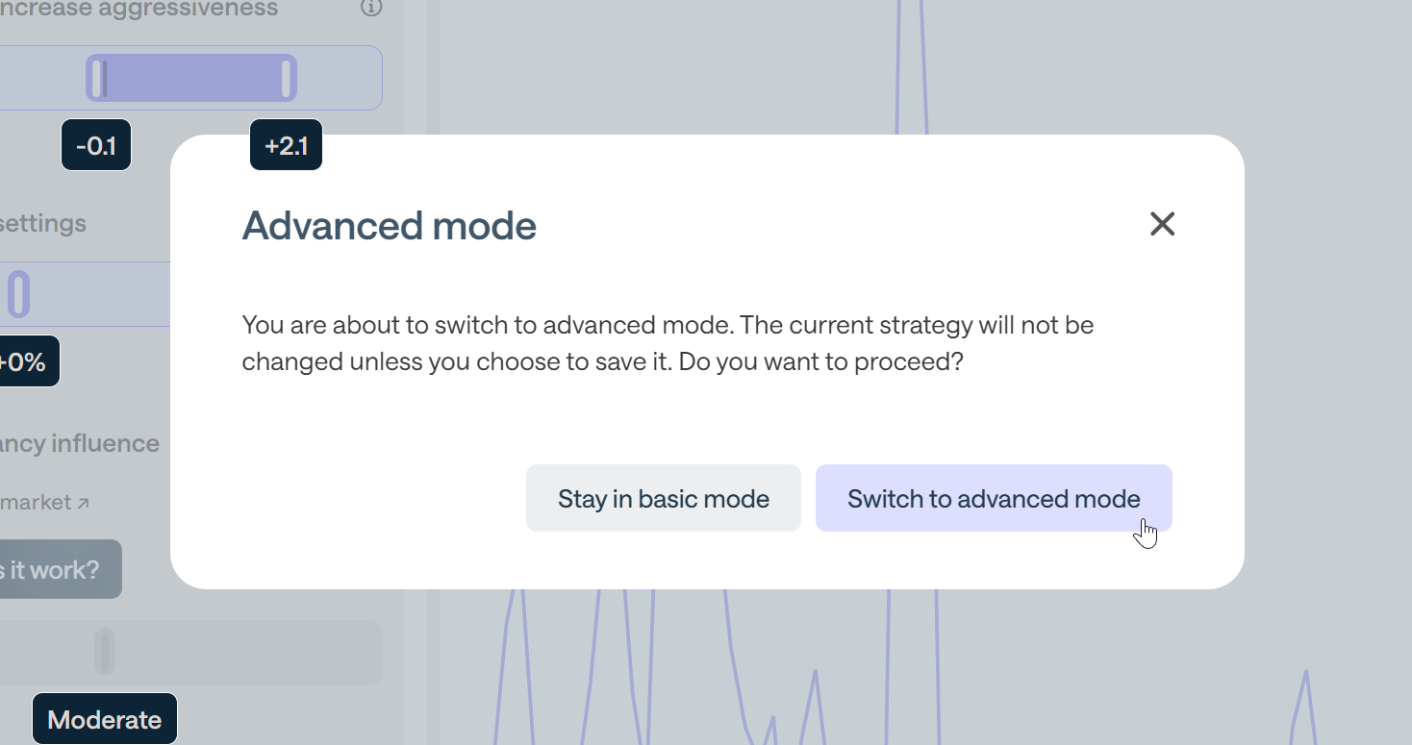Click the left handle of aggressiveness range slider

98,78
